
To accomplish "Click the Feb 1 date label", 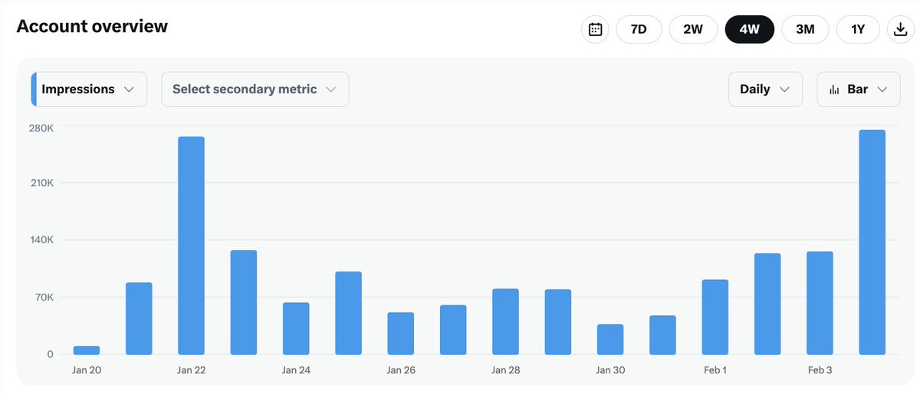I will click(x=715, y=370).
